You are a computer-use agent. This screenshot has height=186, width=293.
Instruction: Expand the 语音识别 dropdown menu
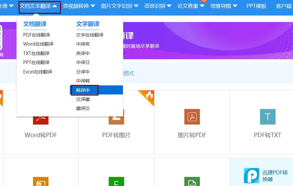[158, 6]
